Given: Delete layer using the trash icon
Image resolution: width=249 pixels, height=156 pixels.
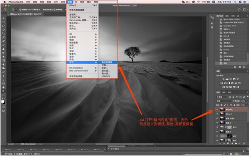Looking at the screenshot, I should (244, 144).
